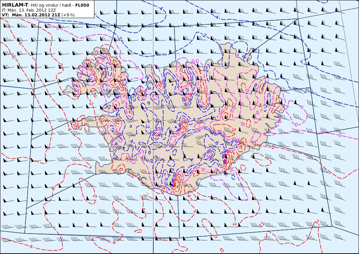This screenshot has width=359, height=254.
Task: Click the red 6 contour label near the western map edge
Action: tap(13, 57)
